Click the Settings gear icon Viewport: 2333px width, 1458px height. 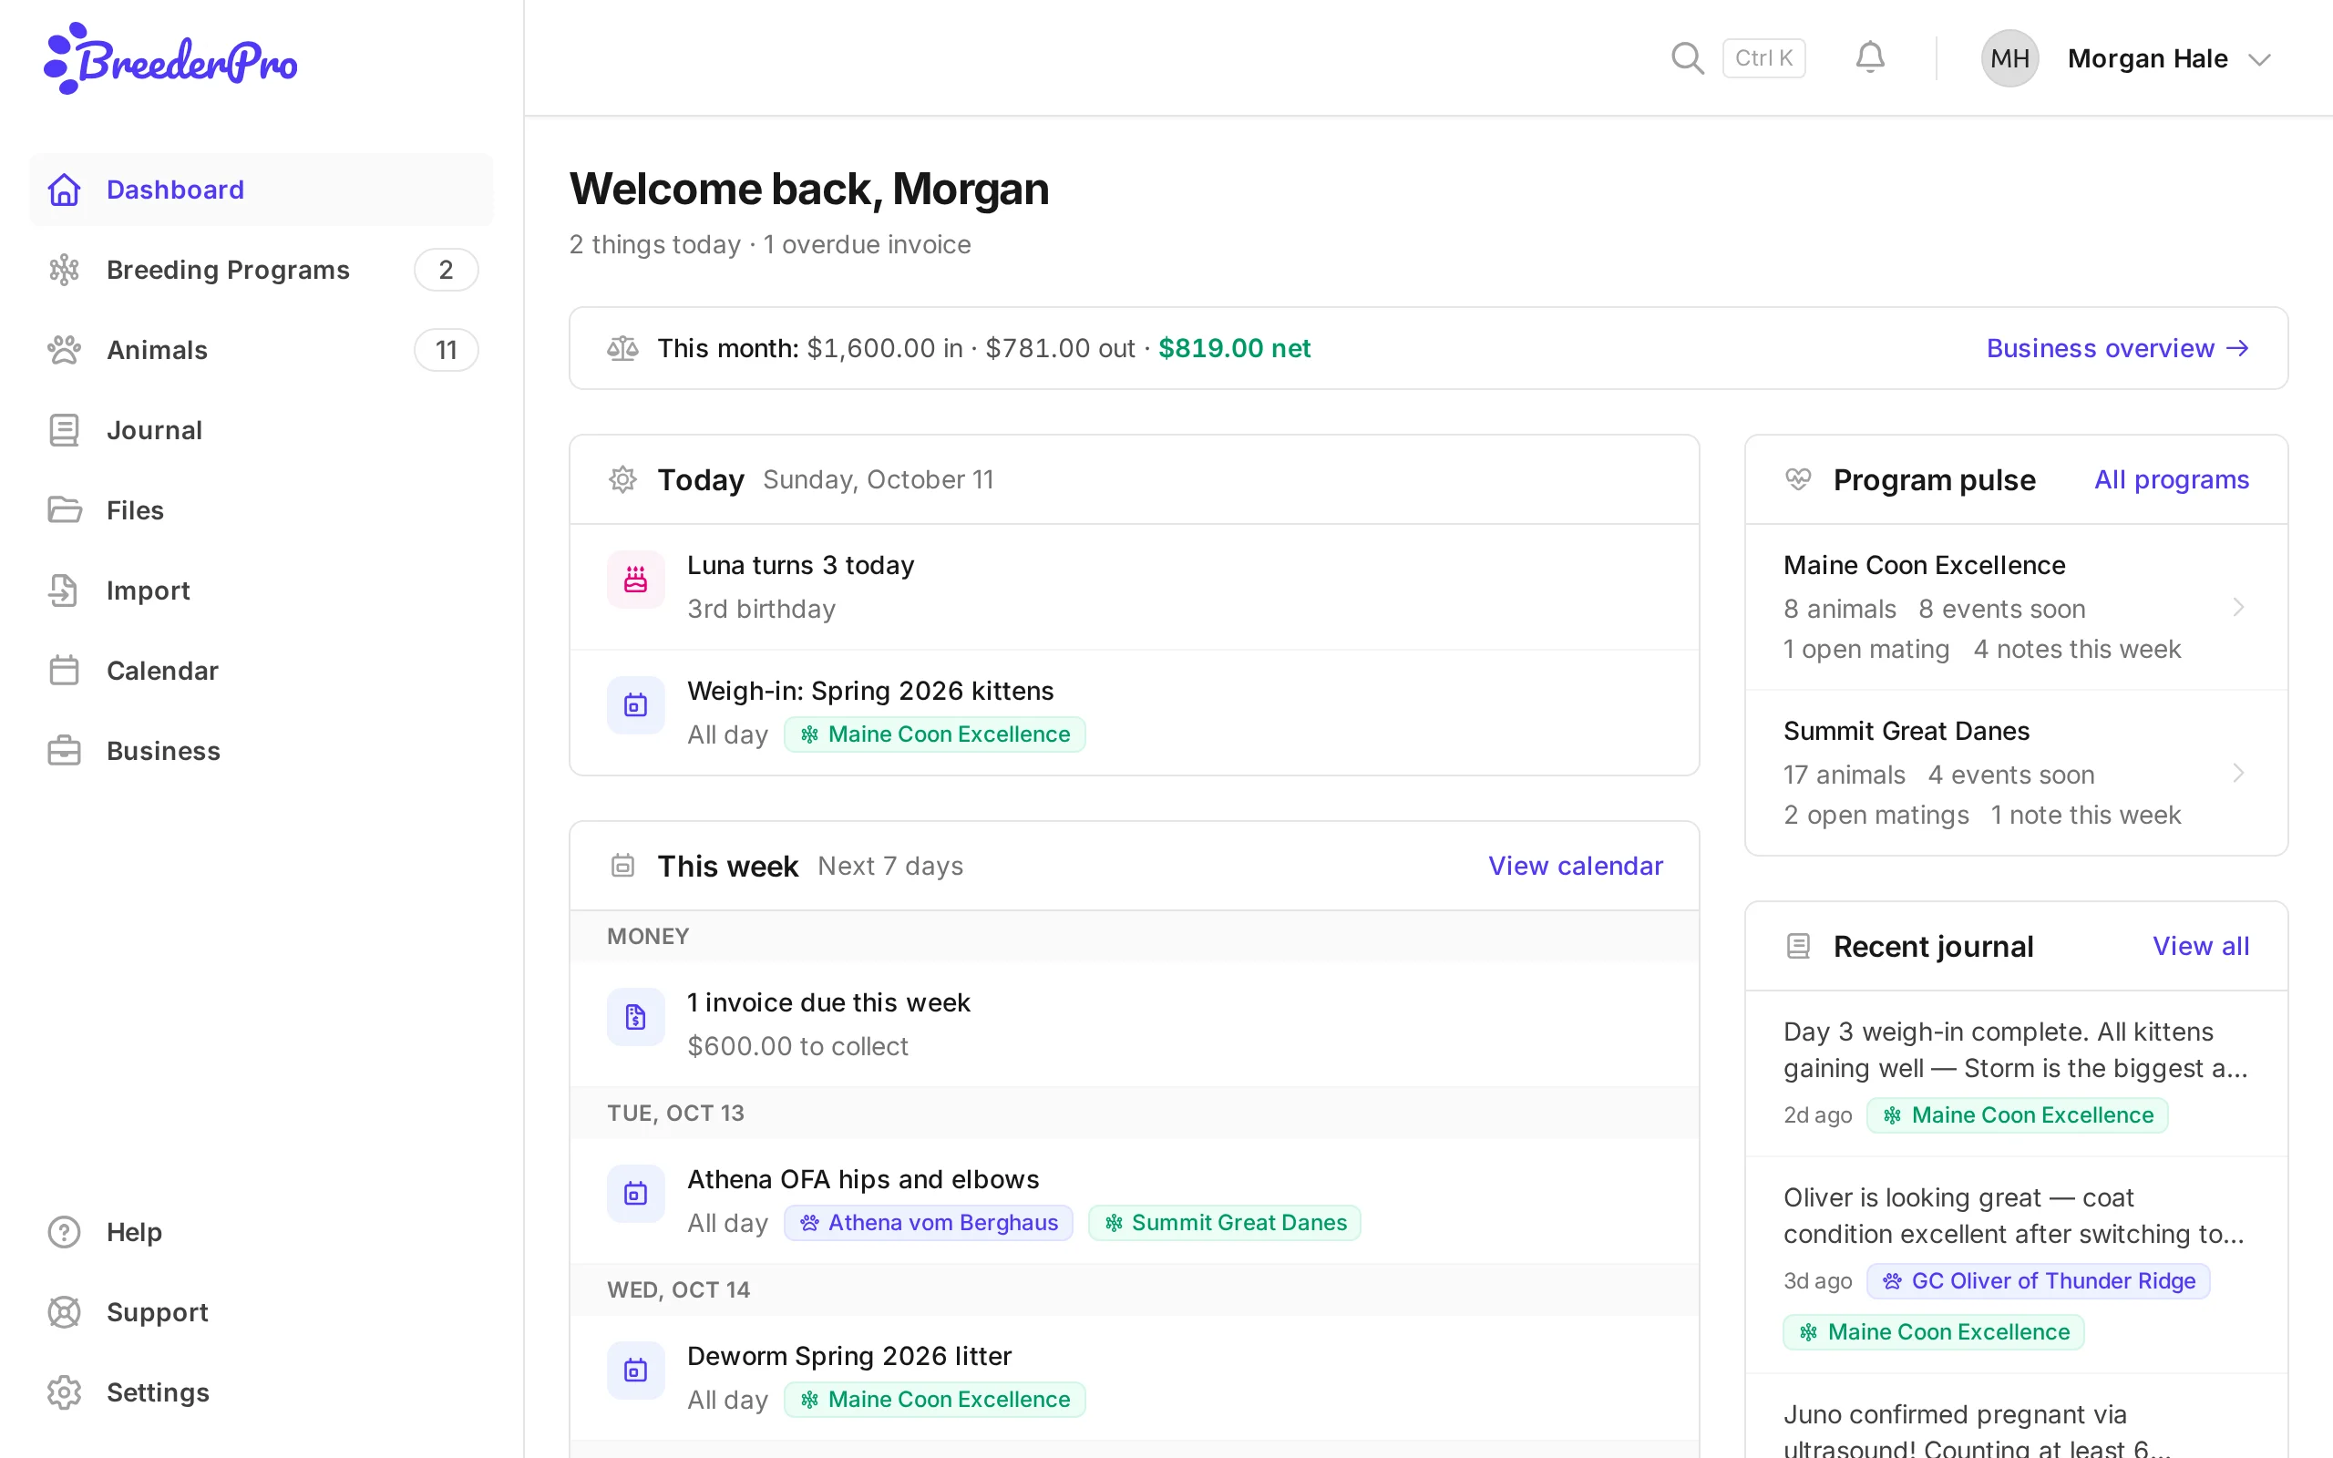coord(65,1392)
